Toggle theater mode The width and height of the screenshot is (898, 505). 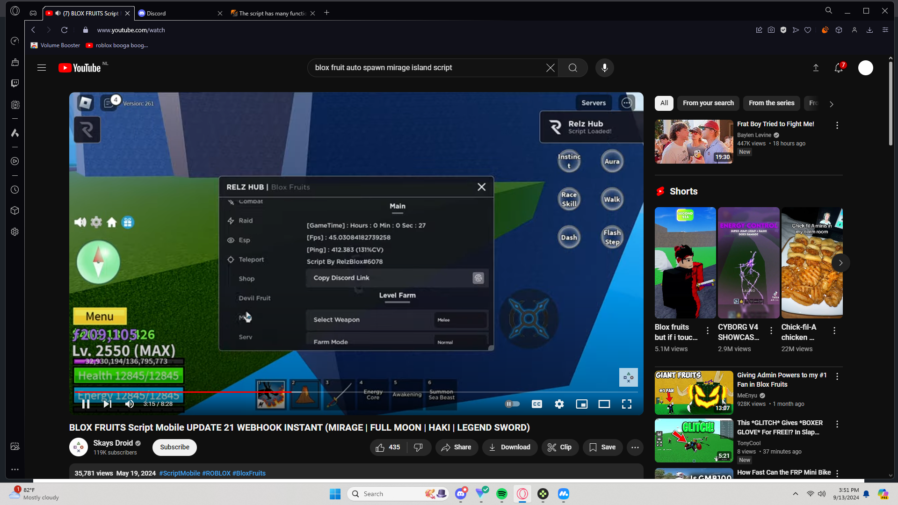coord(604,404)
